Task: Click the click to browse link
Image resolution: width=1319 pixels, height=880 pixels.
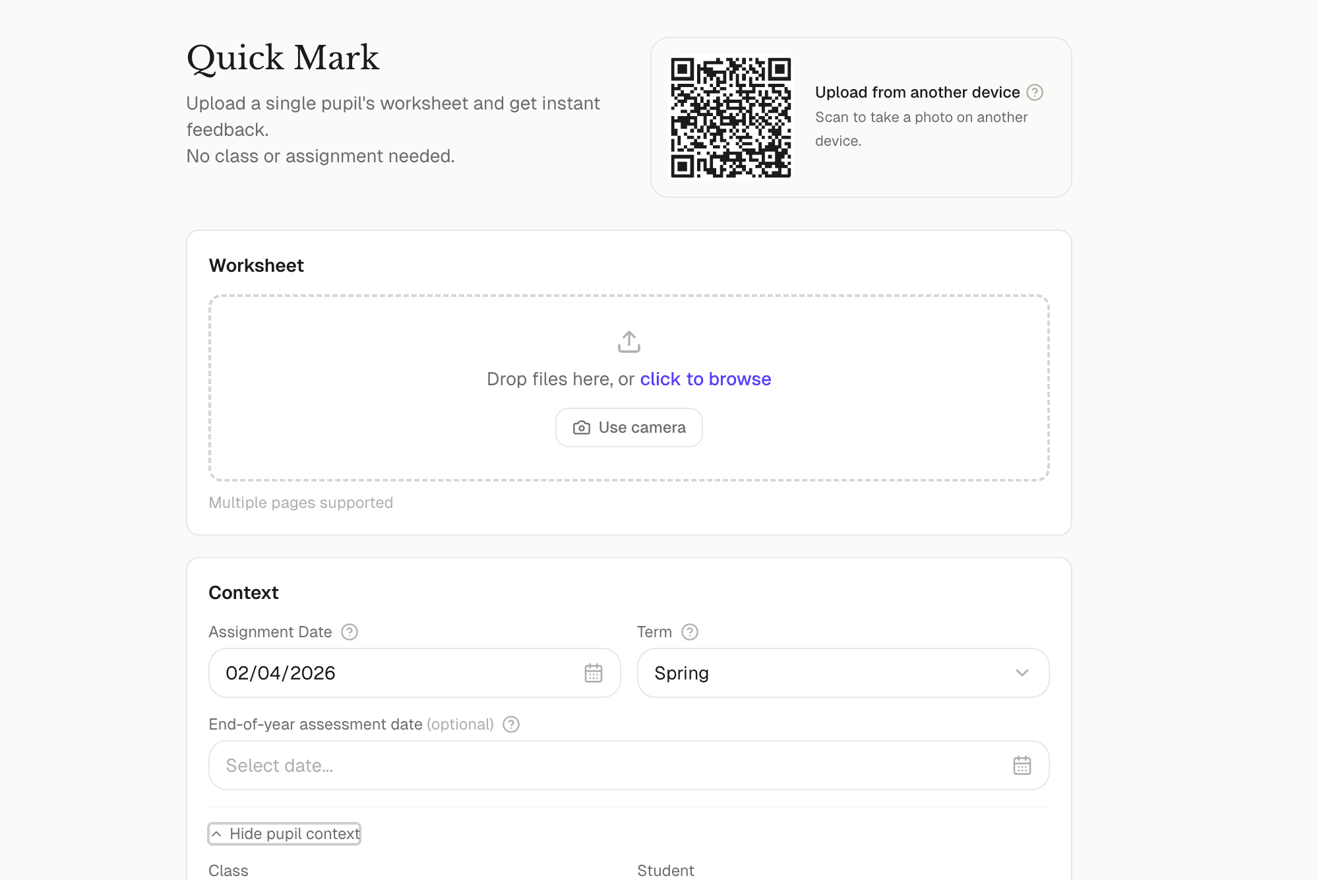Action: [x=704, y=379]
